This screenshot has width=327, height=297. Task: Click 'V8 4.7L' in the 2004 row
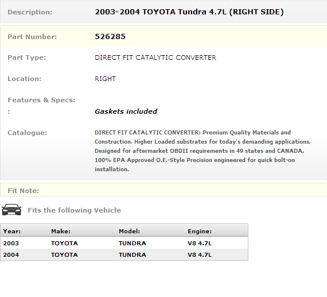coord(200,255)
